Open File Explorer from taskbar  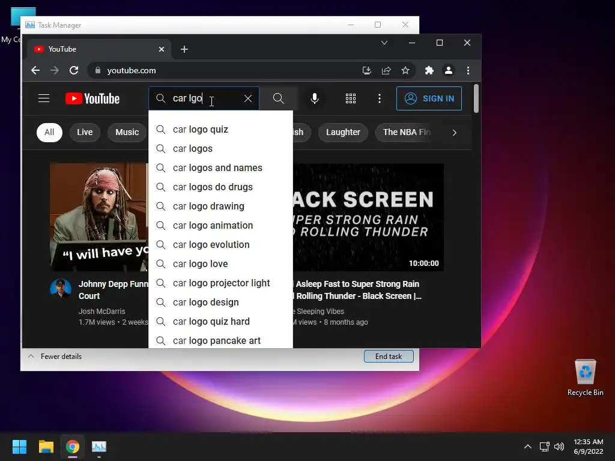pos(46,447)
